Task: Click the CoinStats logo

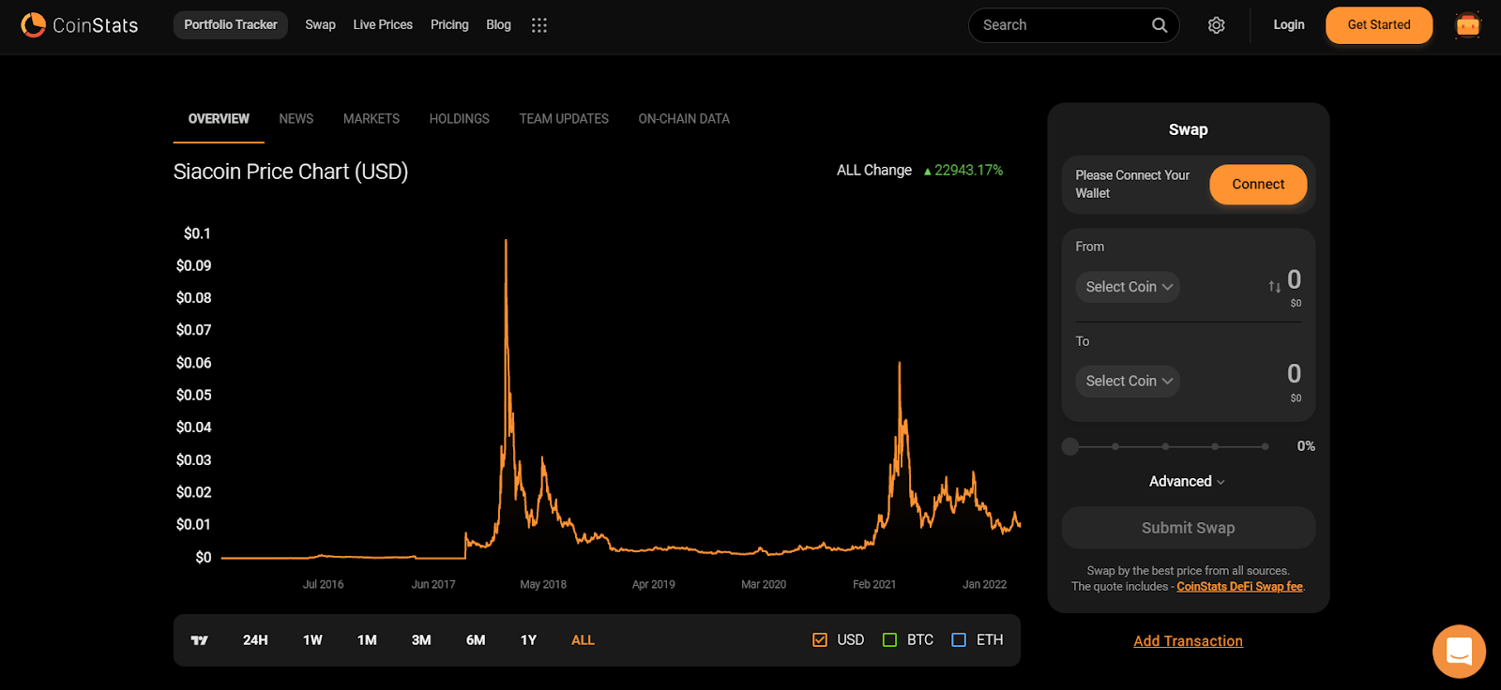Action: 80,25
